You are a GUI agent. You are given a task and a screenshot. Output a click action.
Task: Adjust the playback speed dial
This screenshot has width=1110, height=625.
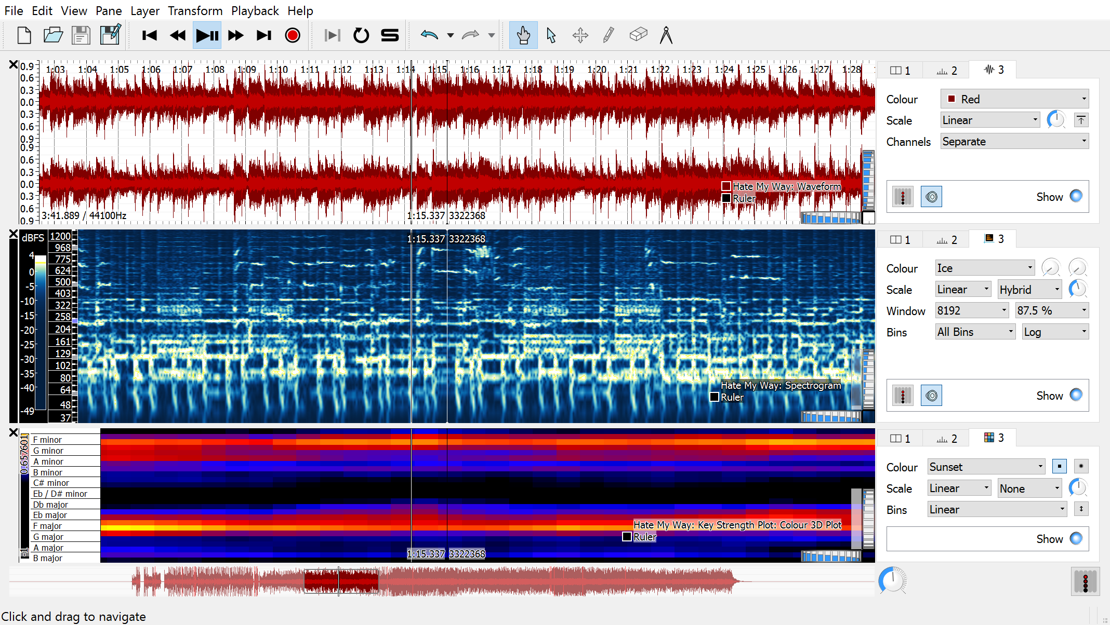click(892, 580)
